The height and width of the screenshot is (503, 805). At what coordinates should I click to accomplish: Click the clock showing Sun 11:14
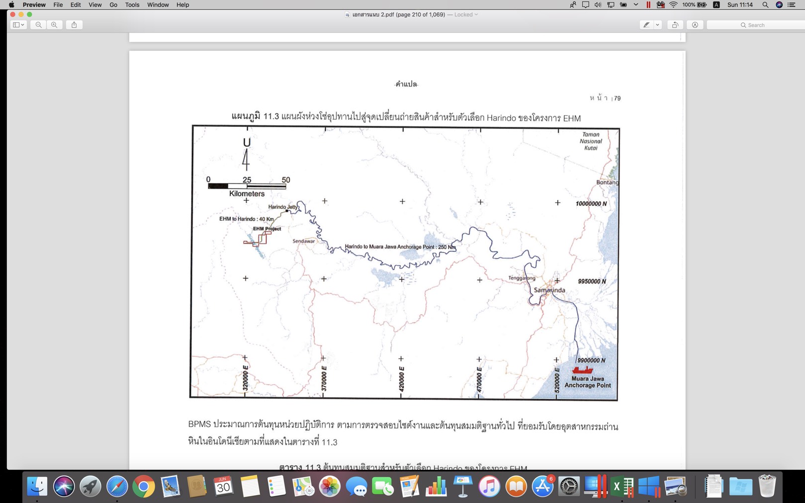740,4
